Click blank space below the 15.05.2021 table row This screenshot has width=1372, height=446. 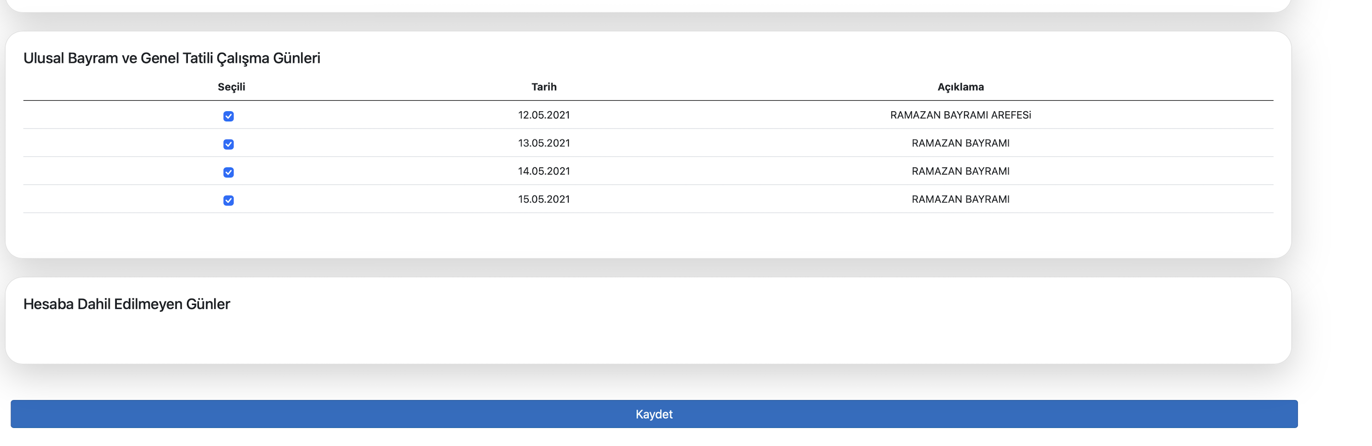click(x=639, y=234)
